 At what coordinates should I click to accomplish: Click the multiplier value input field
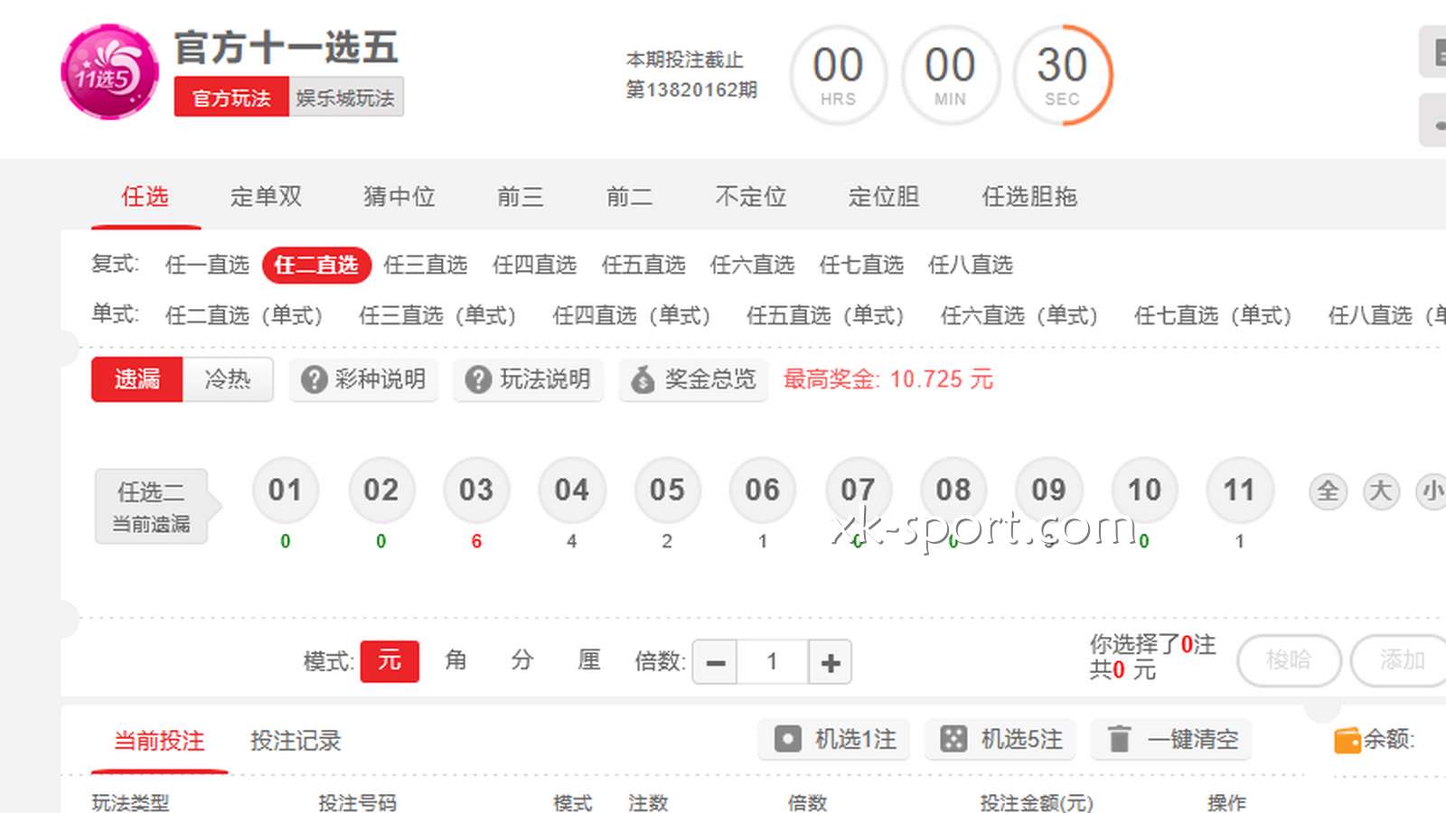773,662
